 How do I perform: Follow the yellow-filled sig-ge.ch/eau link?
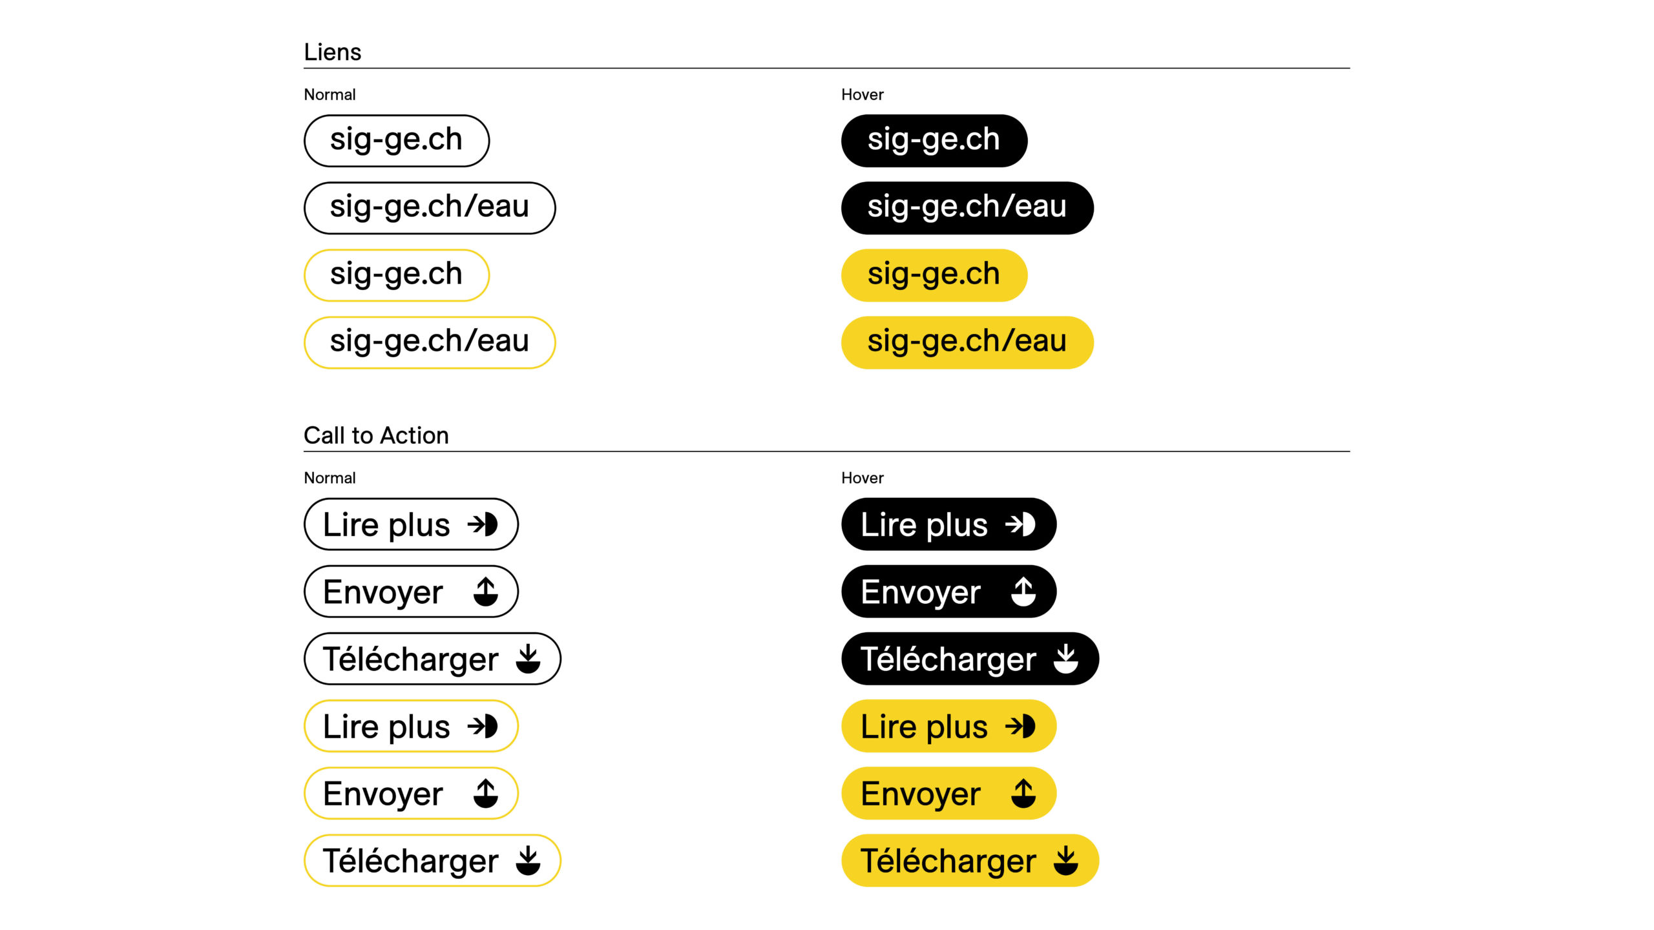click(967, 342)
